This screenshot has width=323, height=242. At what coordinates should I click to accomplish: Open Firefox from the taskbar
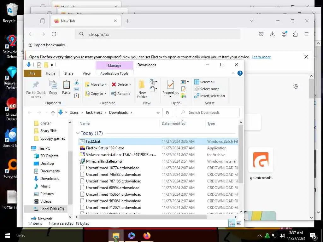[x=147, y=236]
